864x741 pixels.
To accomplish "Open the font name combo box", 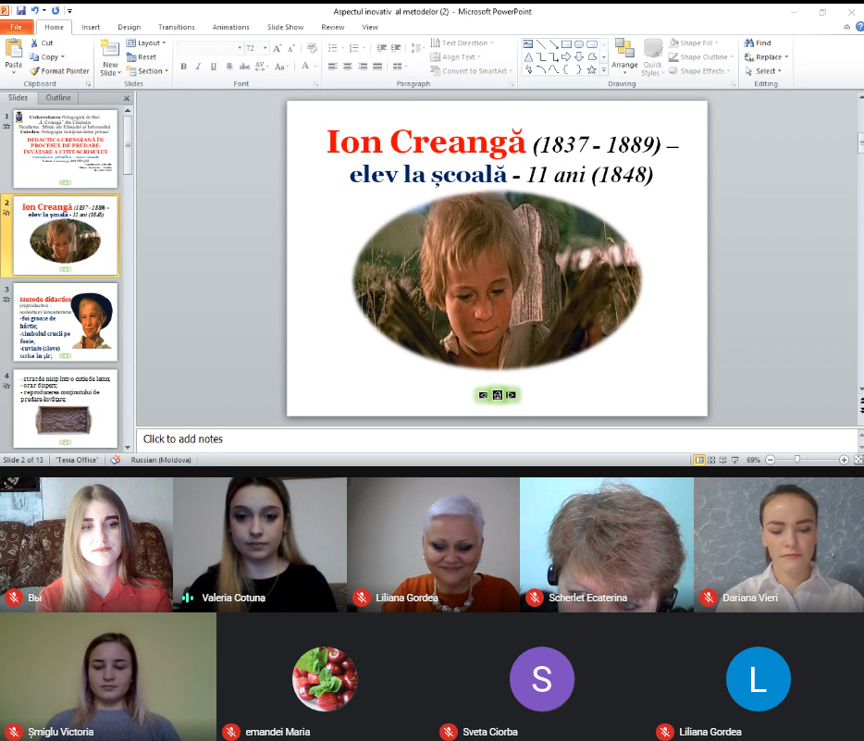I will [210, 48].
